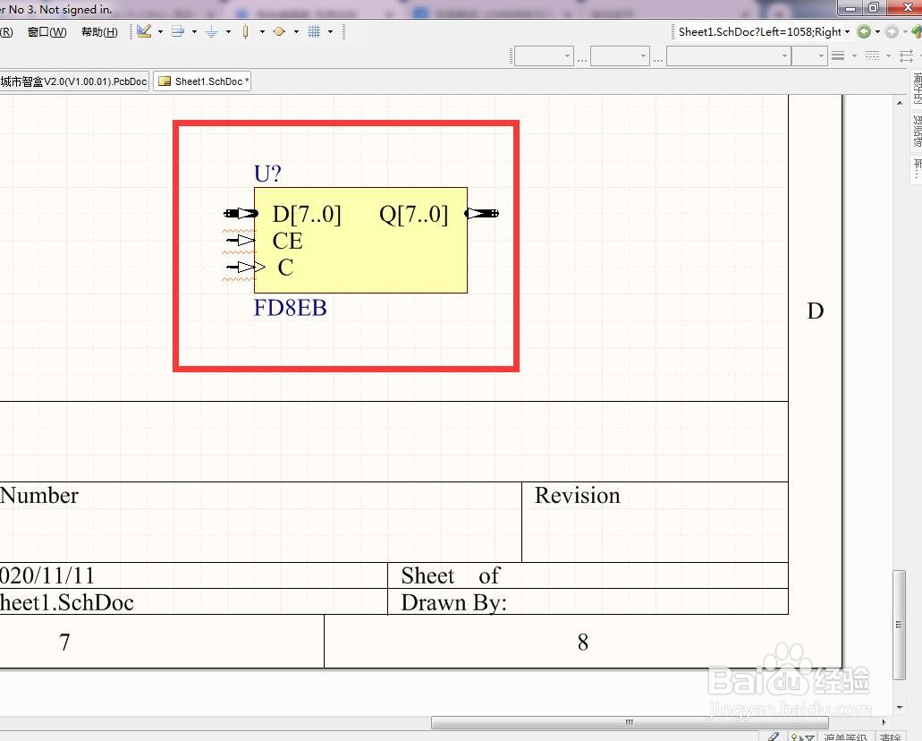This screenshot has width=922, height=741.
Task: Select the drawing utility tools icon
Action: coord(144,31)
